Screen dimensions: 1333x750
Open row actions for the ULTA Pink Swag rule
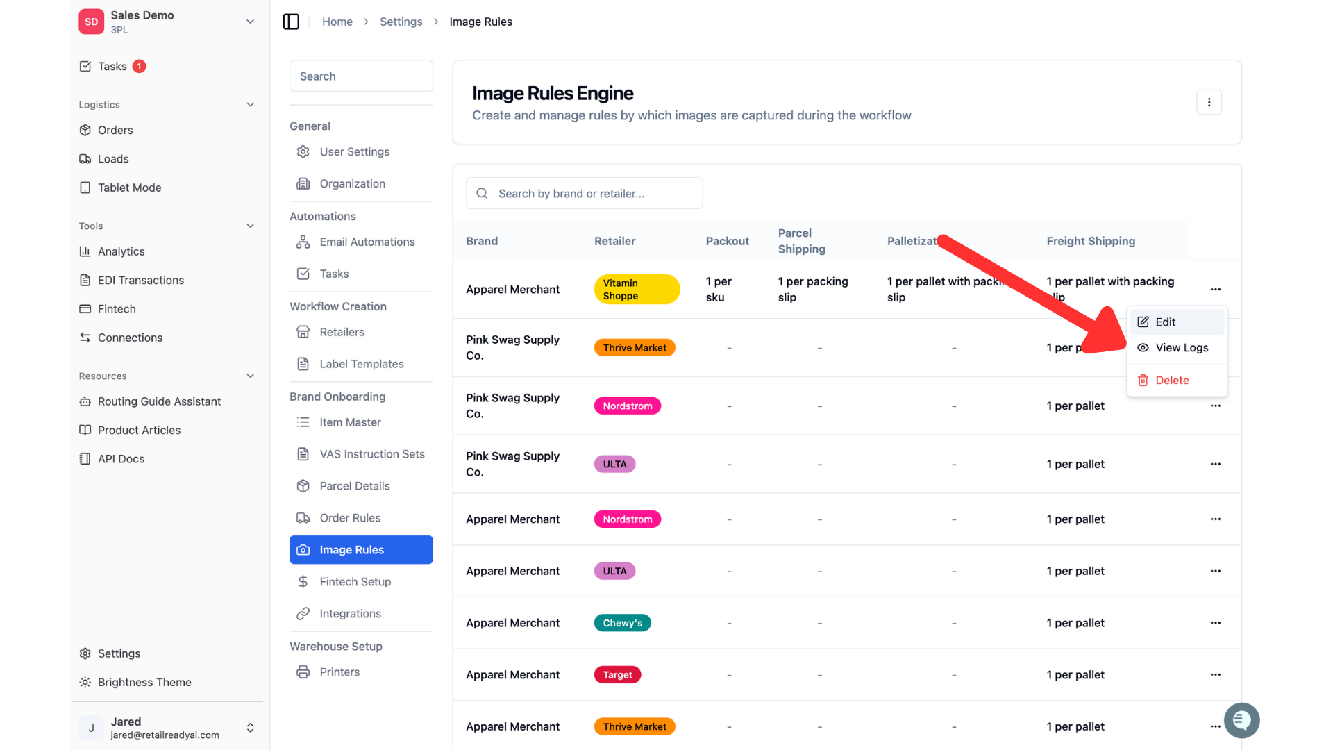[1215, 464]
